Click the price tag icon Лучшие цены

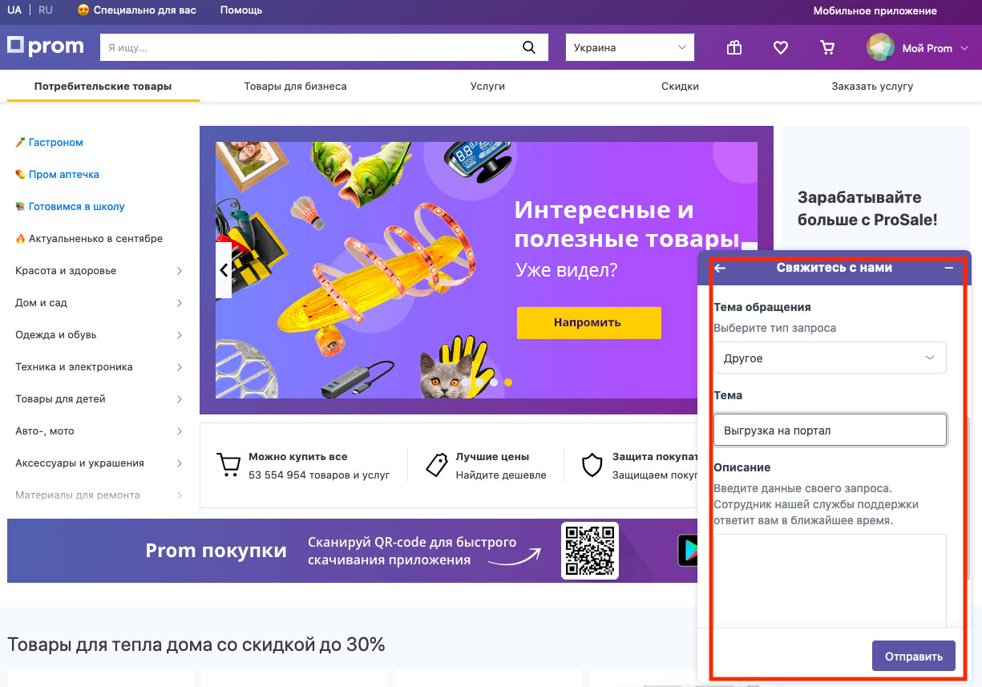436,465
